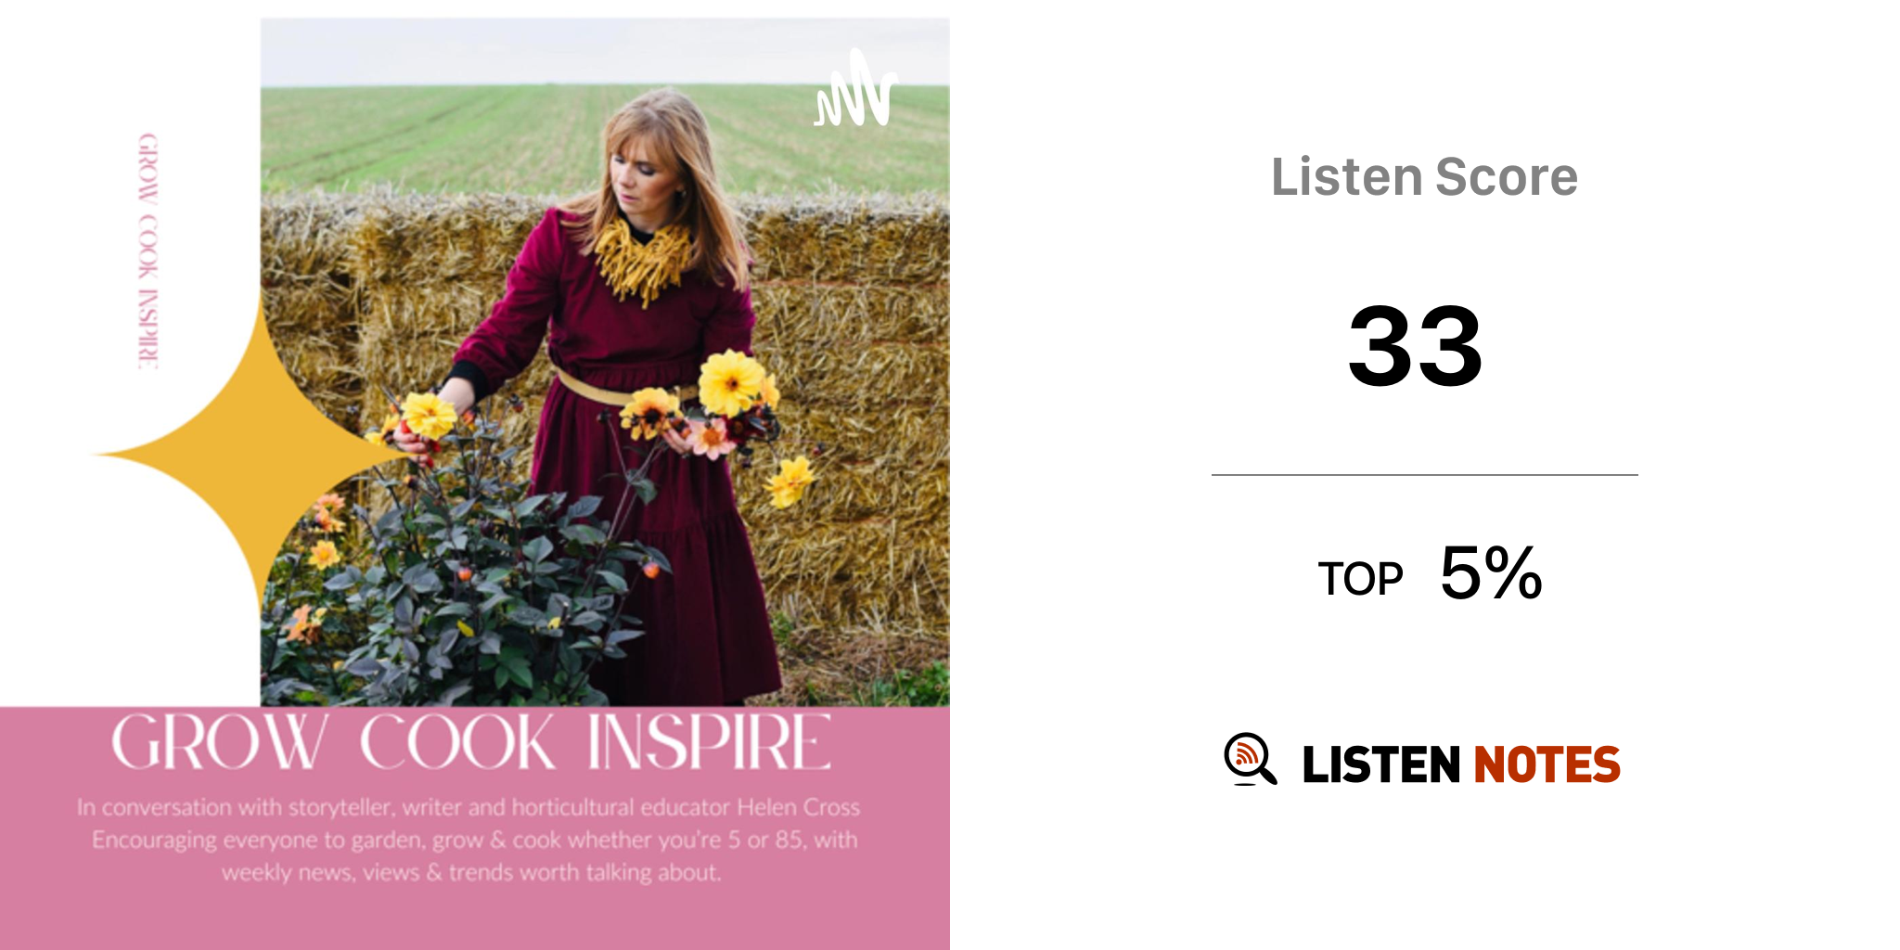Click the TOP label text

coord(1360,579)
